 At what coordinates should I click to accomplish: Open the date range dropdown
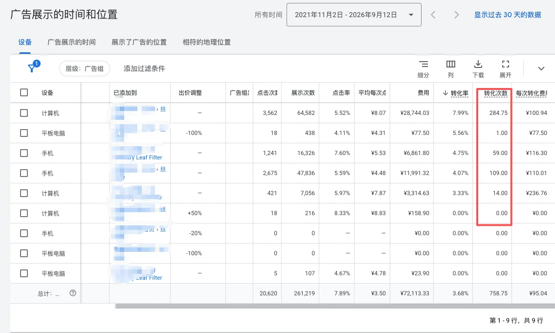tap(354, 15)
